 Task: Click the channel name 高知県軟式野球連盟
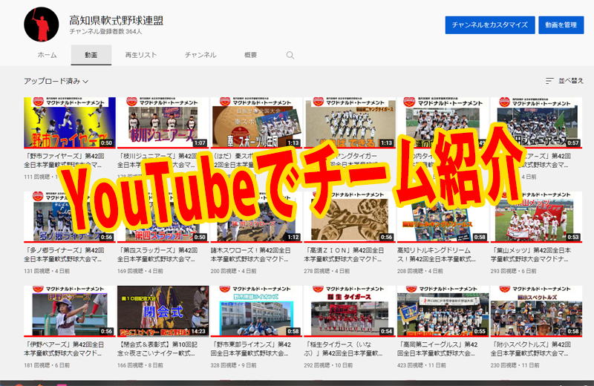[x=116, y=21]
